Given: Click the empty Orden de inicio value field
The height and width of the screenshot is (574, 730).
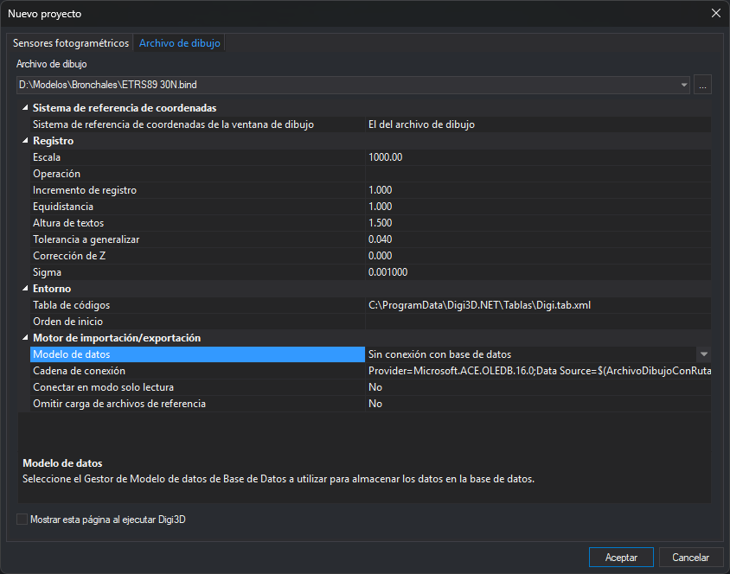Looking at the screenshot, I should [x=538, y=322].
